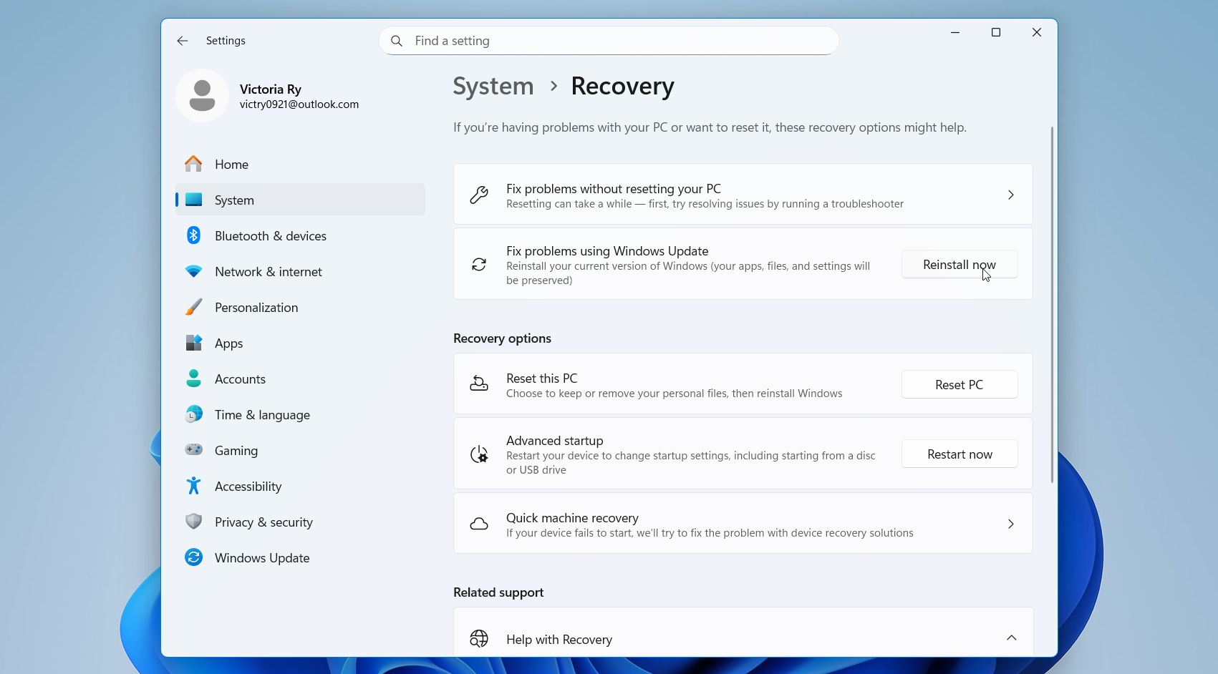Open Quick machine recovery chevron arrow
This screenshot has height=674, width=1218.
click(1010, 524)
